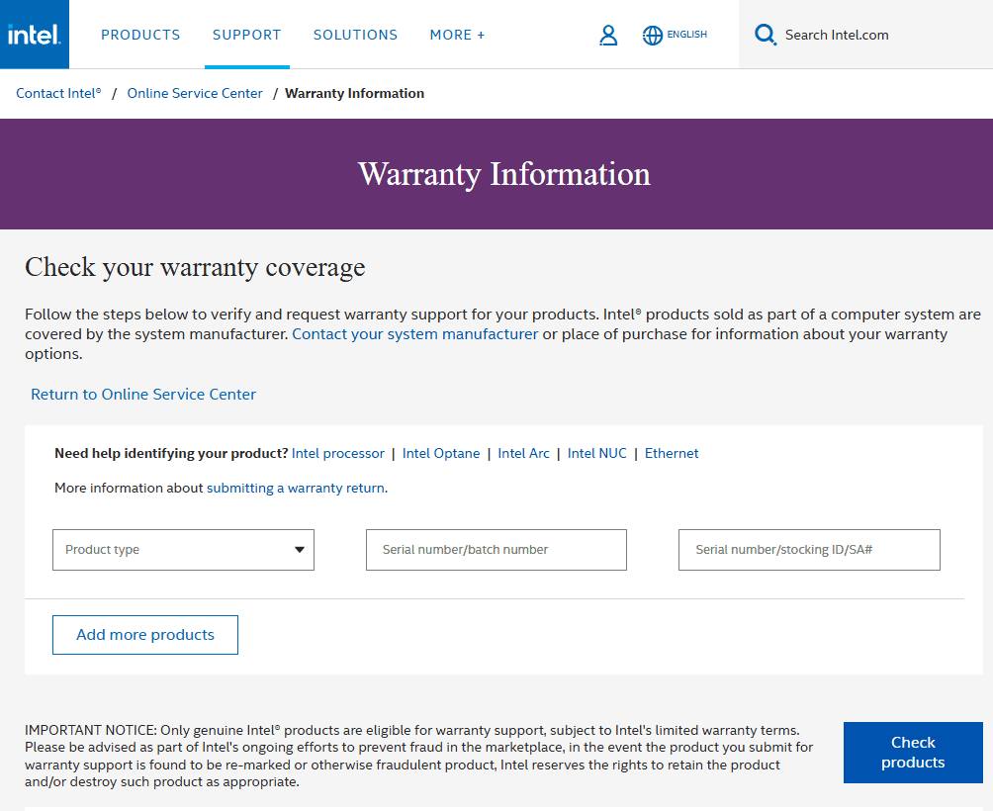Viewport: 993px width, 811px height.
Task: Select the English language option
Action: (x=686, y=35)
